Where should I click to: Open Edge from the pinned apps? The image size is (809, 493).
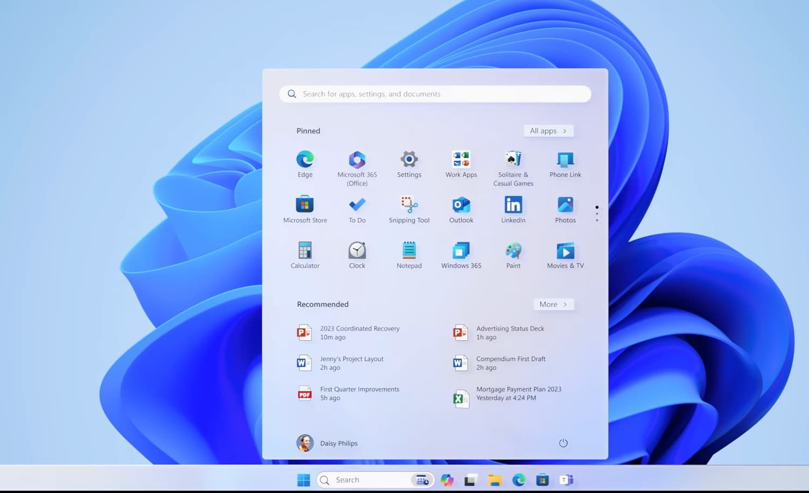[x=305, y=164]
